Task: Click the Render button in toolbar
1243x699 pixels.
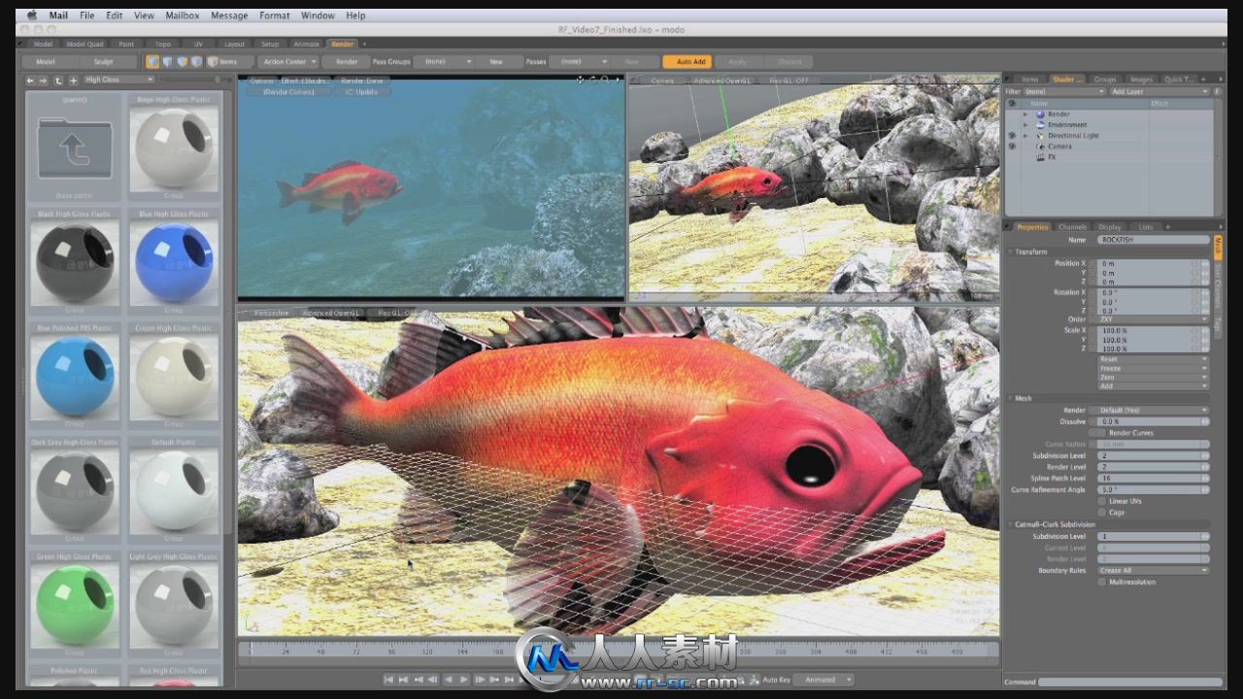Action: point(347,61)
